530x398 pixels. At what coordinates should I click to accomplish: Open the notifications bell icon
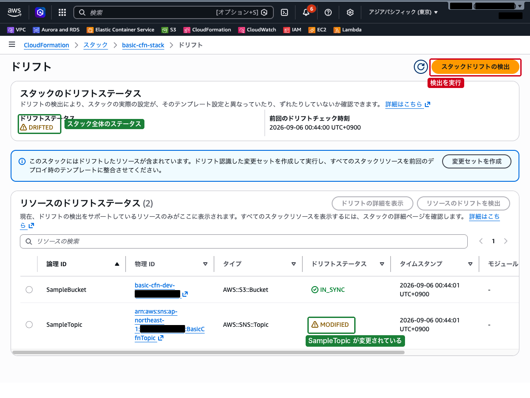tap(306, 12)
